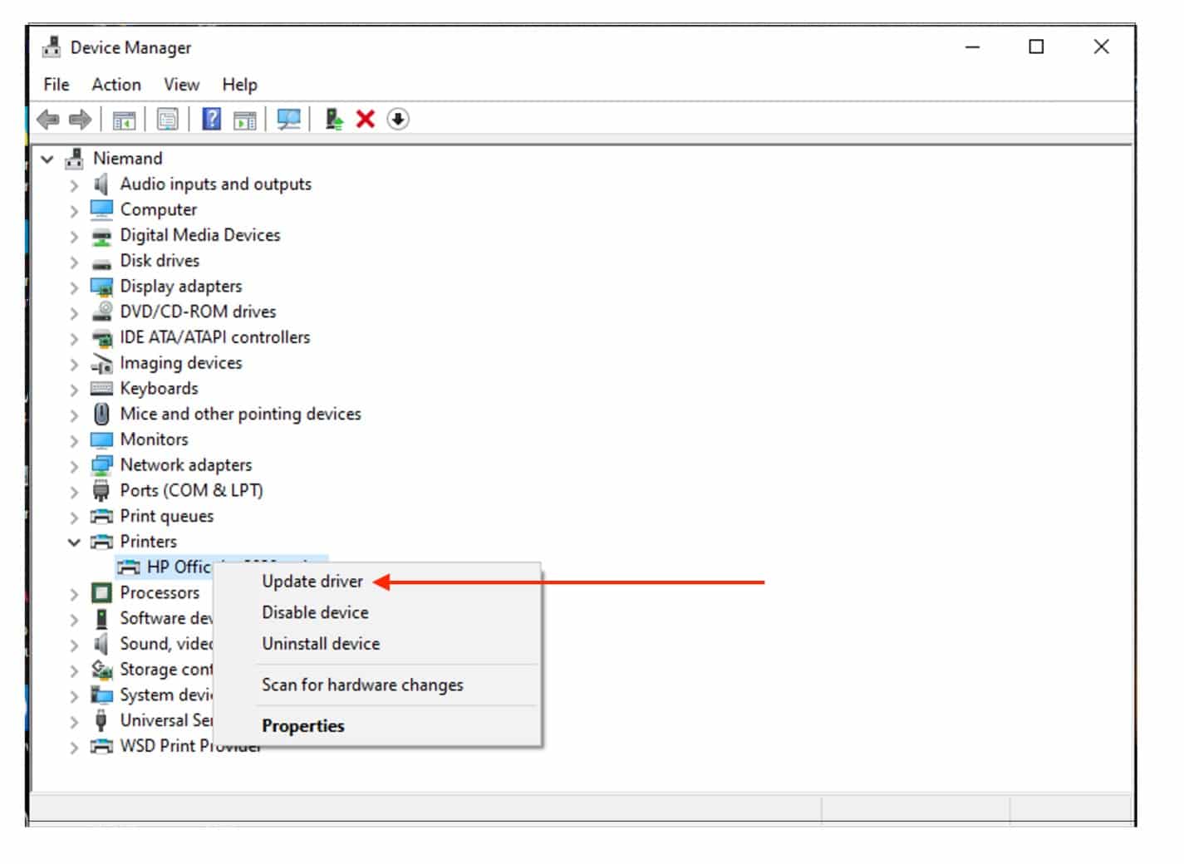Click the Digital Media Devices icon
The height and width of the screenshot is (864, 1184).
point(101,236)
